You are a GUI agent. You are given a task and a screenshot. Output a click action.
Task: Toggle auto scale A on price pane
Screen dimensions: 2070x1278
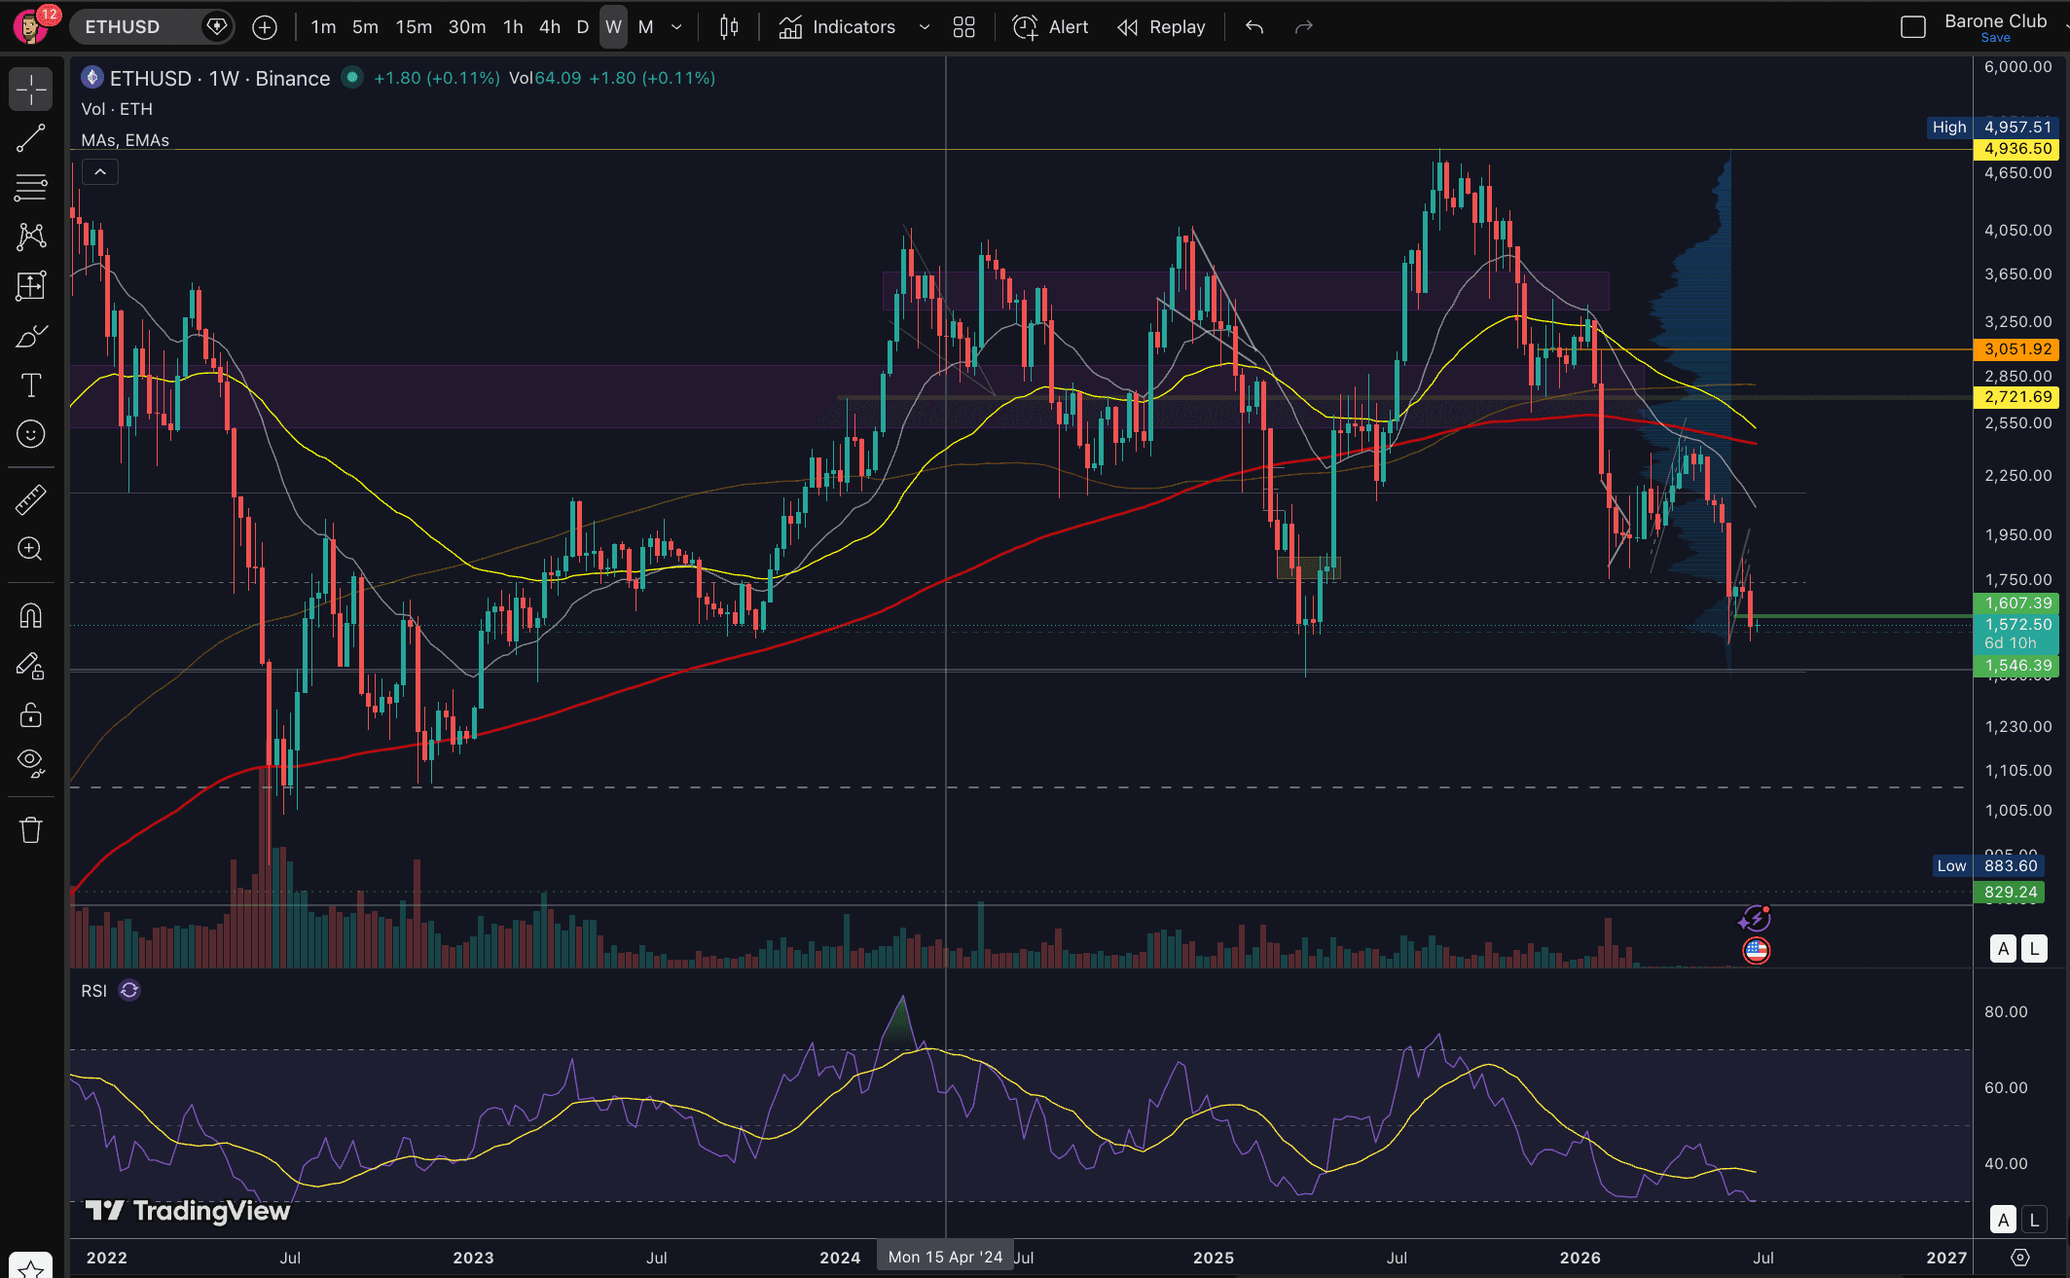(2003, 948)
